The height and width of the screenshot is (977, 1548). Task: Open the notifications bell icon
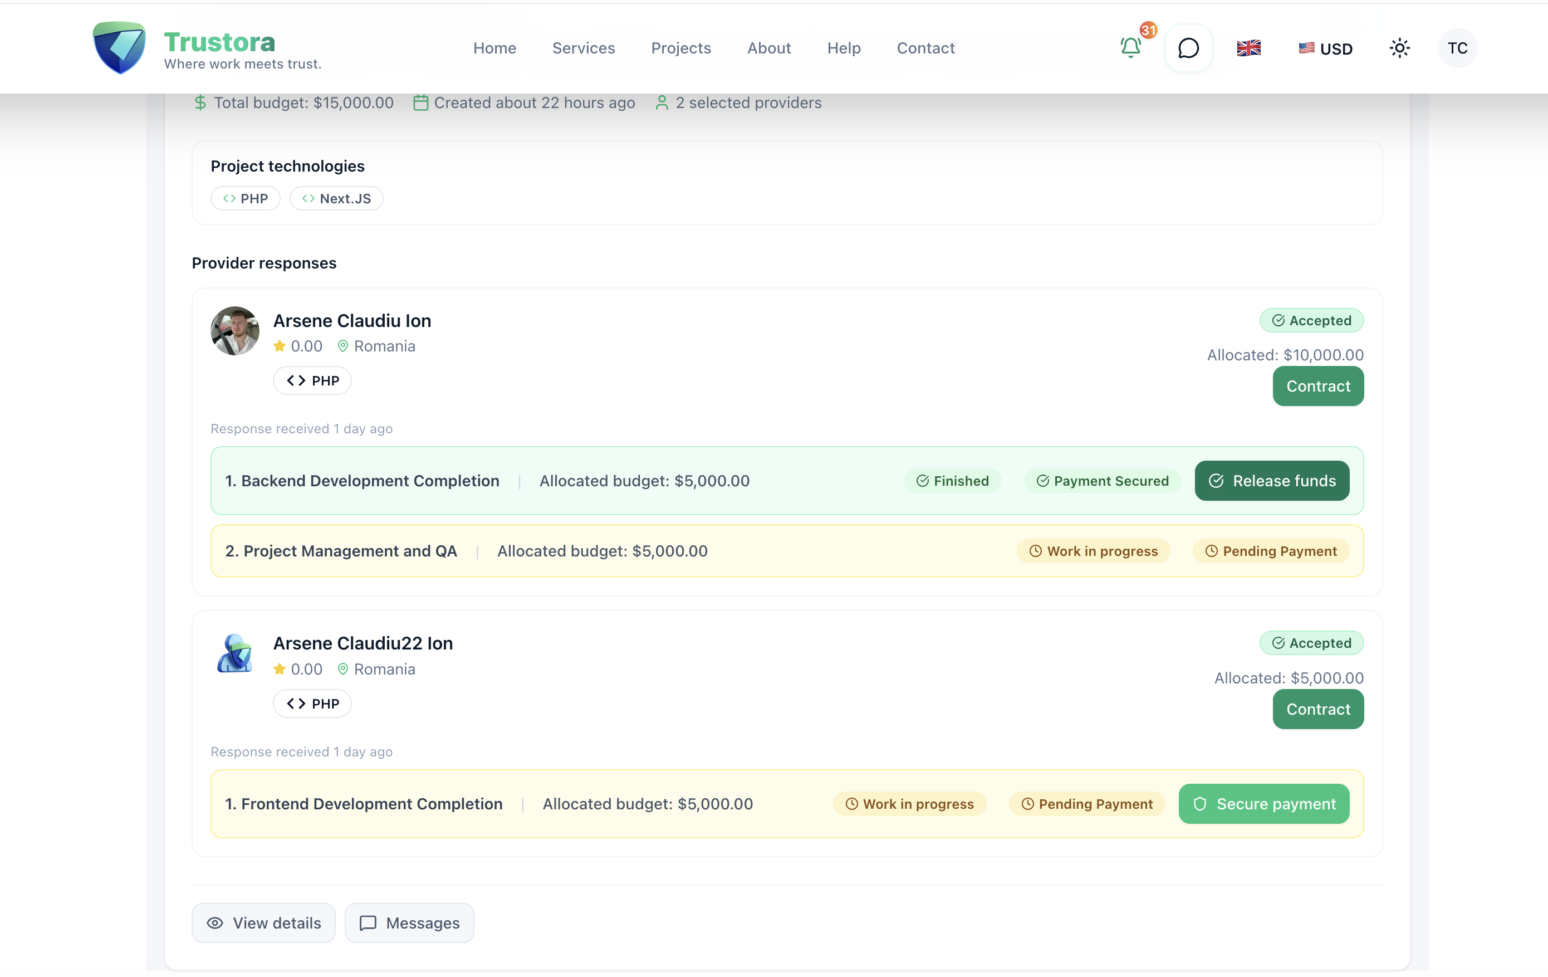pos(1130,47)
